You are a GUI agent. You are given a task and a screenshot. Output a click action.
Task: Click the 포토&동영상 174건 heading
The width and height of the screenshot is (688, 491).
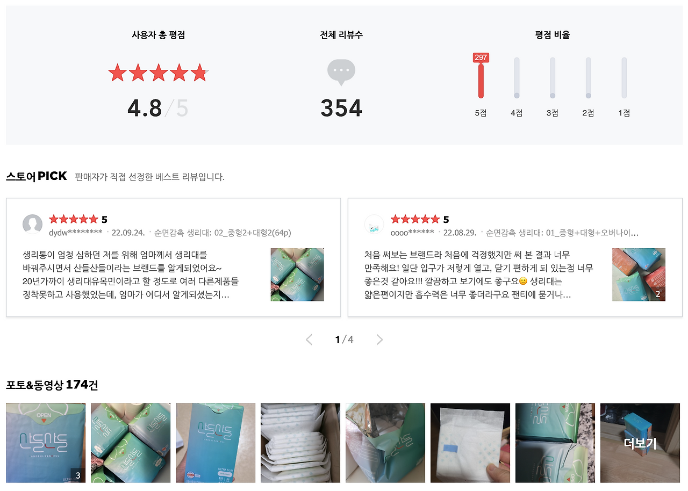tap(52, 385)
